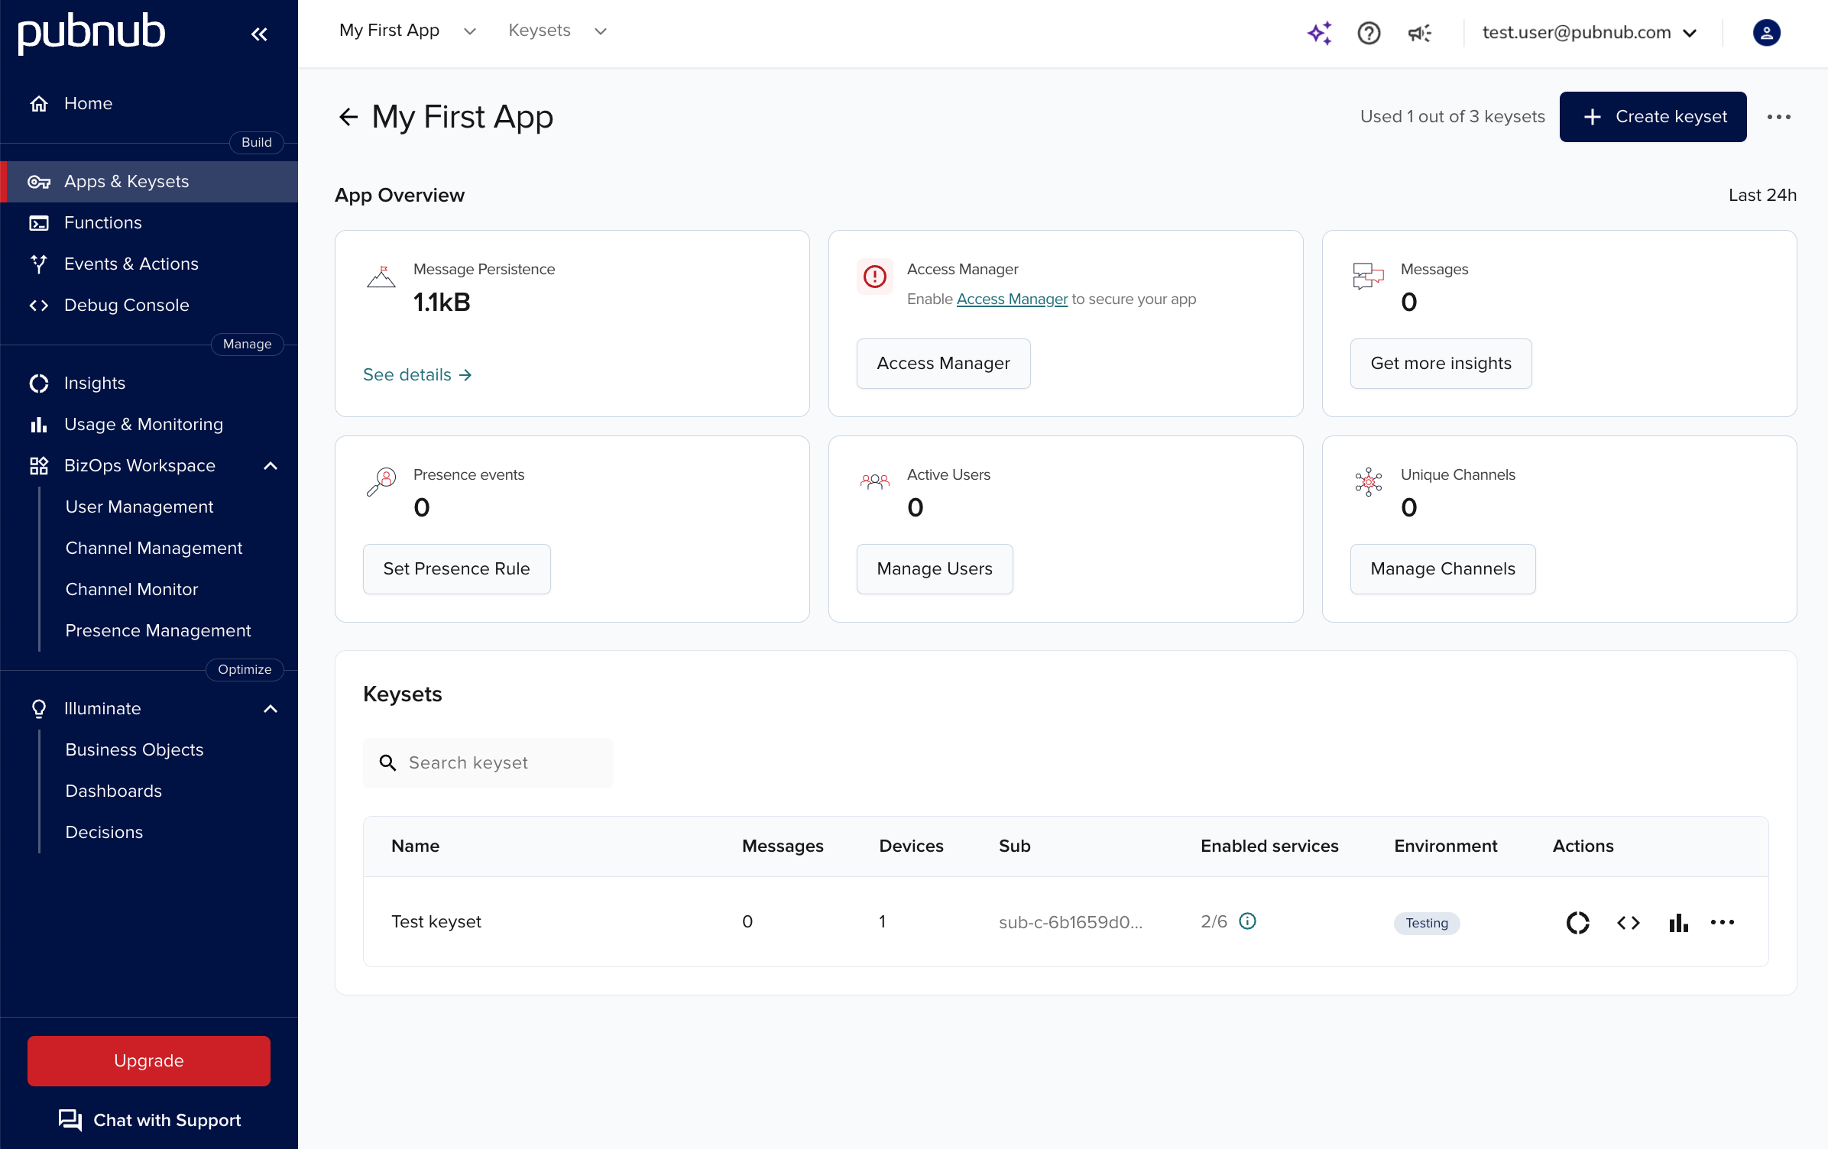This screenshot has width=1828, height=1149.
Task: Click the Create keyset button
Action: click(x=1652, y=117)
